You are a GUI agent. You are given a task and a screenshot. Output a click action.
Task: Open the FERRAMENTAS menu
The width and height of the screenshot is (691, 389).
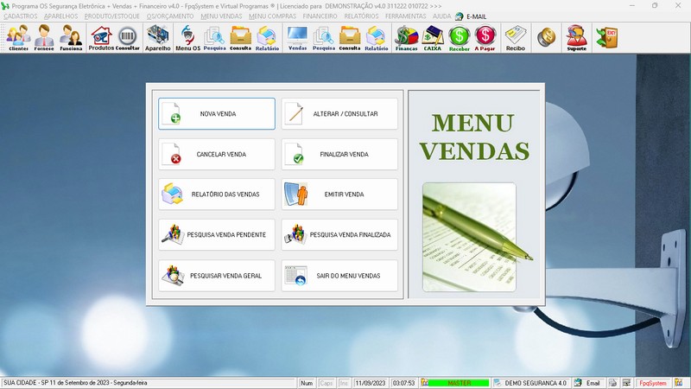[x=405, y=16]
